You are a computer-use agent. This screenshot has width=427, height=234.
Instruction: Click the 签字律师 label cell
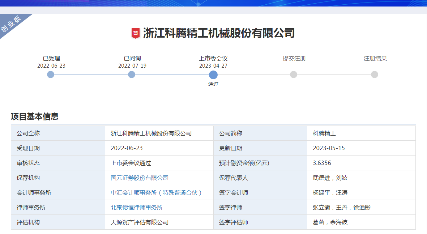(x=260, y=207)
